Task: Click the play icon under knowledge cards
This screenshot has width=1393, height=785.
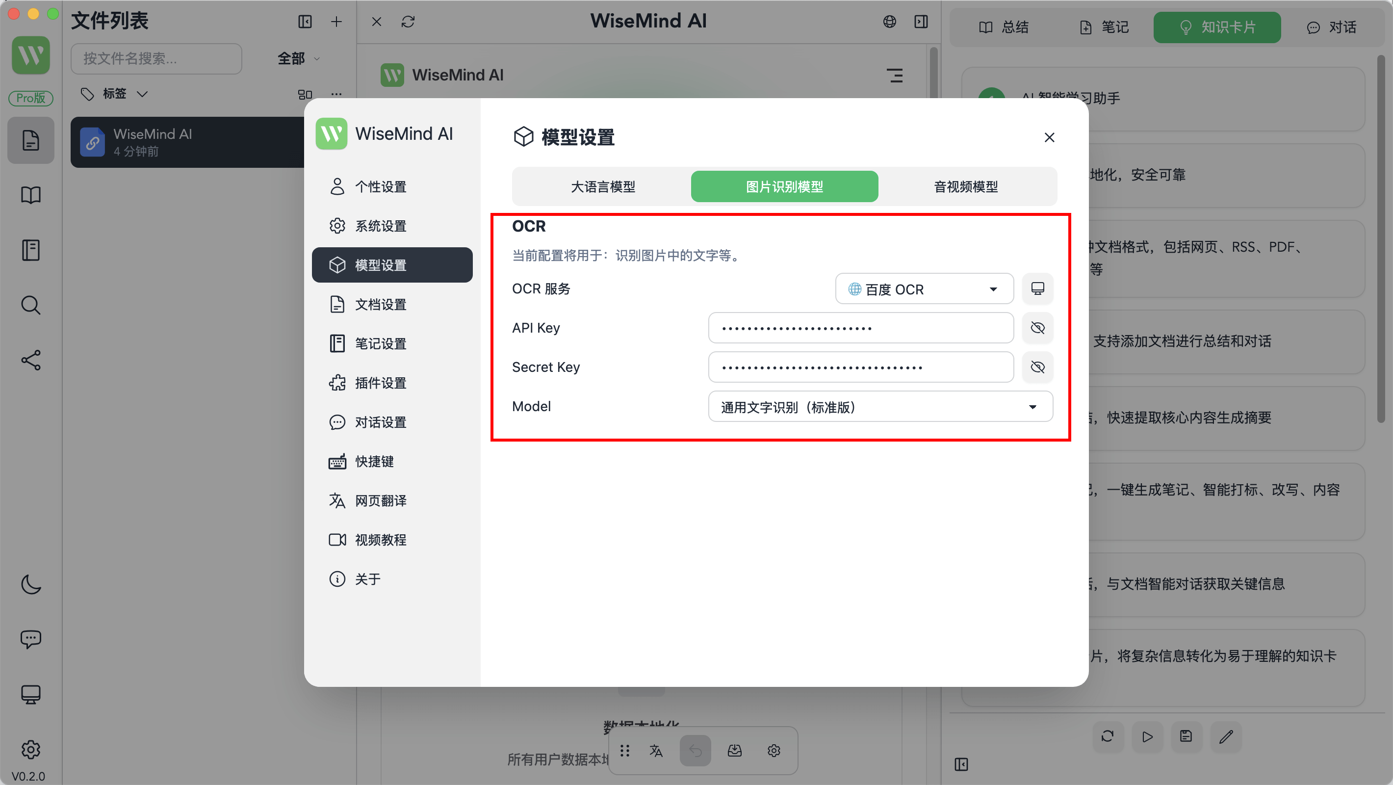Action: pos(1147,736)
